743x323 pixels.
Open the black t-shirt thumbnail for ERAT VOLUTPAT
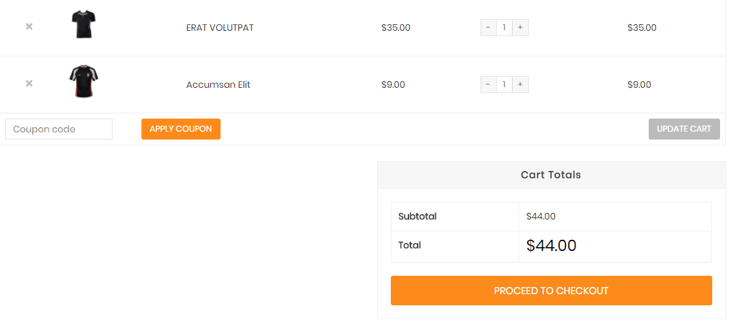point(83,25)
